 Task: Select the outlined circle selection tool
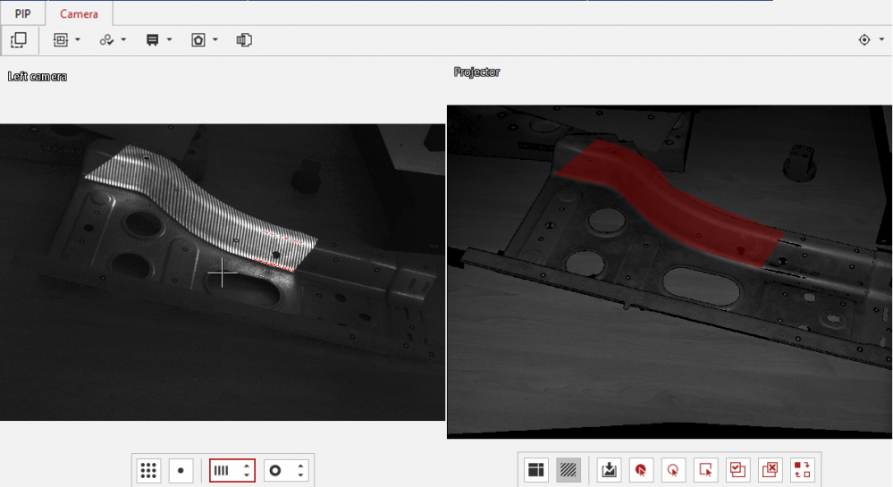coord(673,469)
